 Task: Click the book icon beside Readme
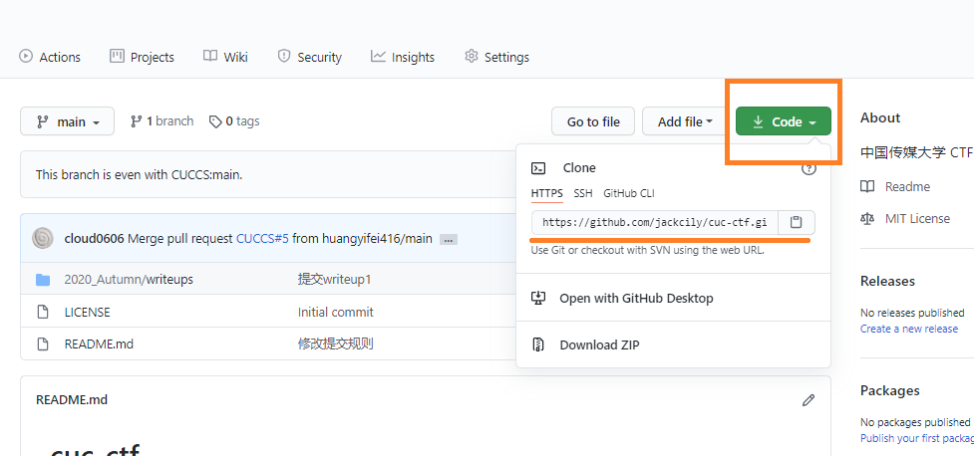point(867,186)
